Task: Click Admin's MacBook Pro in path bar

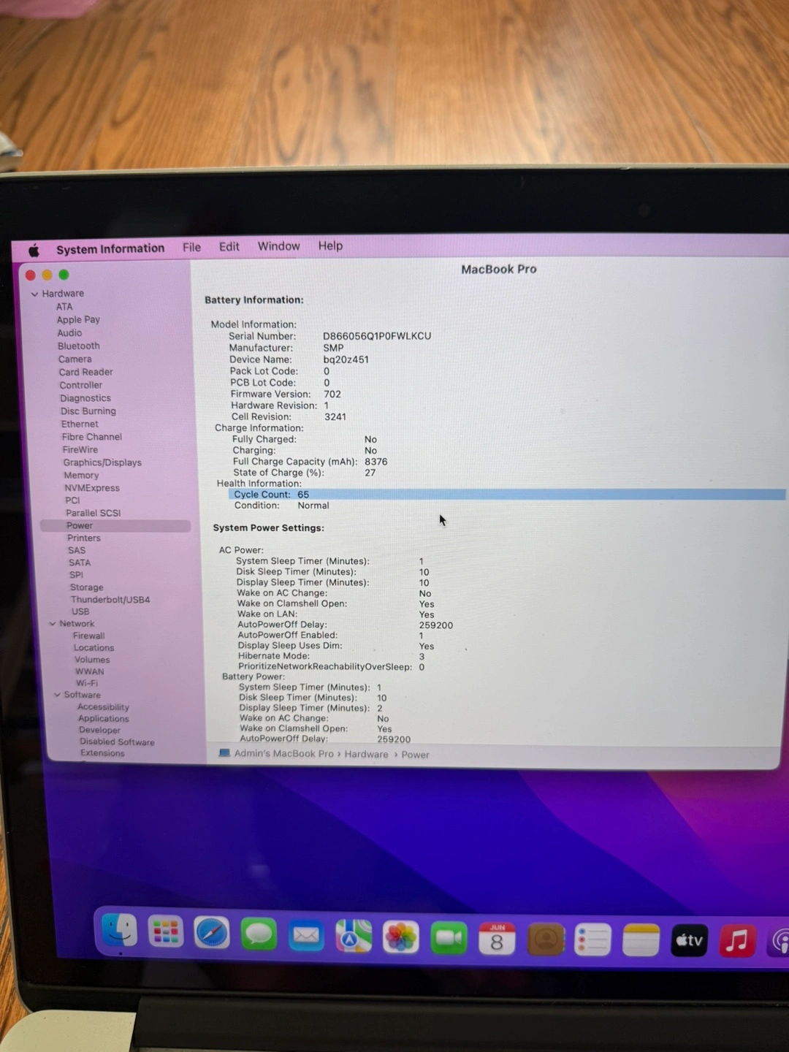Action: click(x=283, y=753)
